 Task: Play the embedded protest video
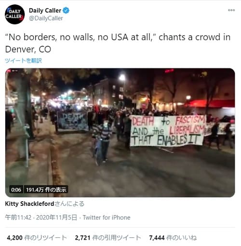(120, 133)
